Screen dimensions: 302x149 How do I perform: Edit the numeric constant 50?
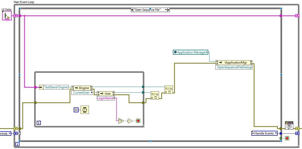pos(76,110)
